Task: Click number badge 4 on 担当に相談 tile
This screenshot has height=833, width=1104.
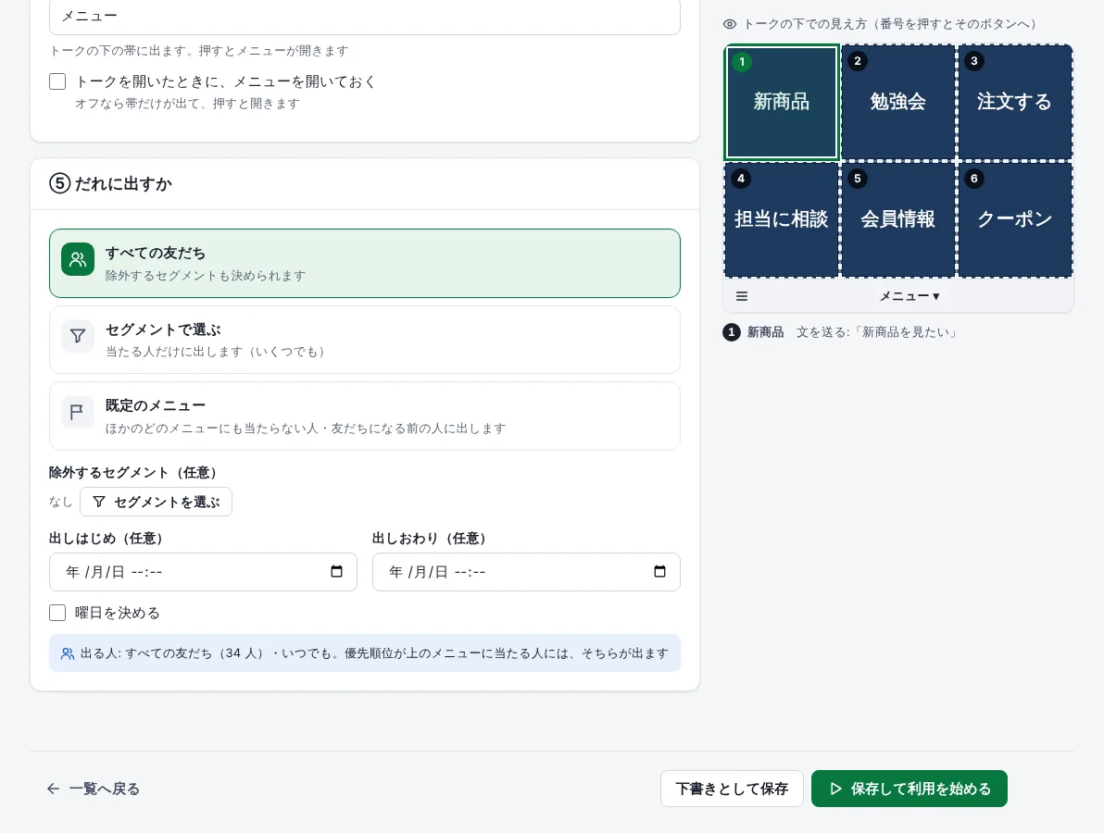Action: coord(740,178)
